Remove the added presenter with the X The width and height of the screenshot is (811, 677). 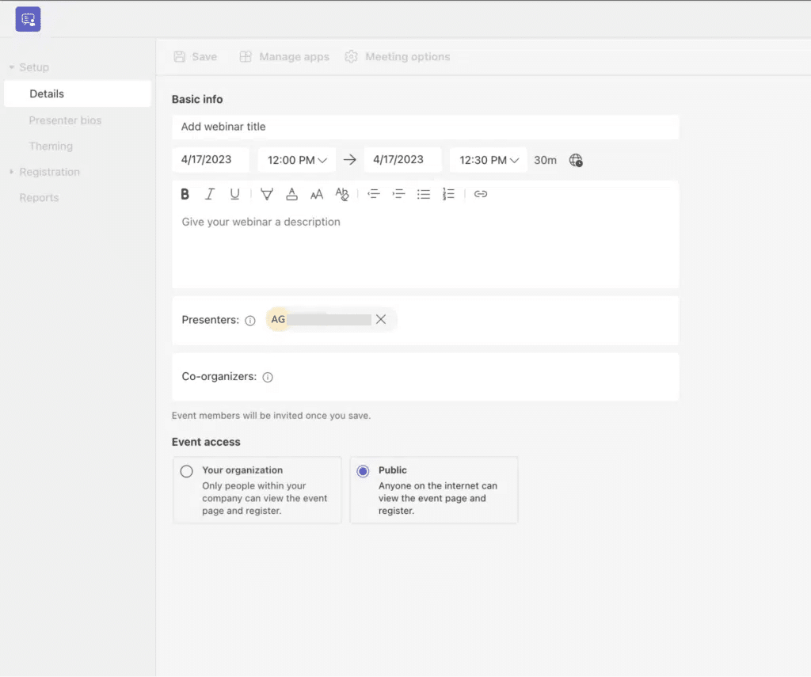coord(381,319)
